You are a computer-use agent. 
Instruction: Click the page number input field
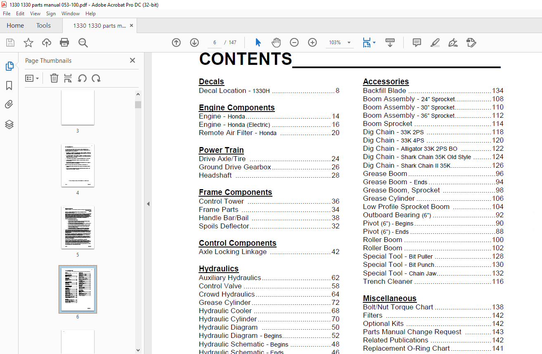pos(215,43)
